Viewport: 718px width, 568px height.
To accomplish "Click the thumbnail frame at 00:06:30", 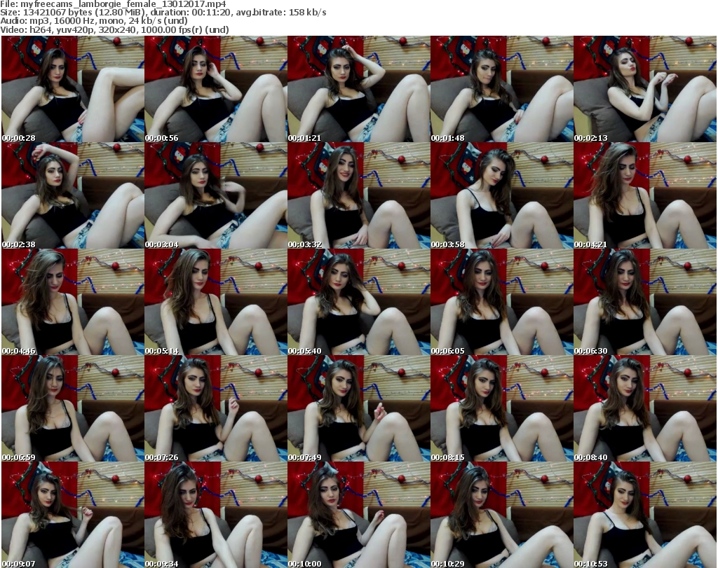I will pos(645,303).
